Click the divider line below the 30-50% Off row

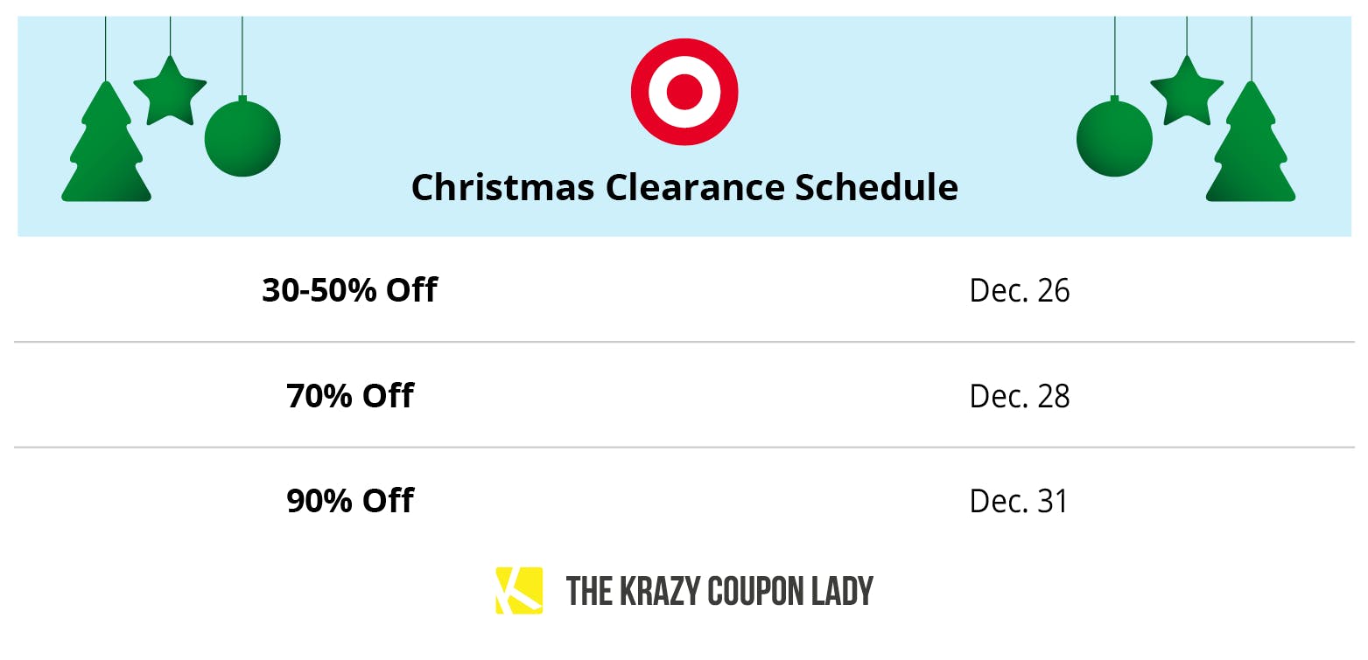click(684, 342)
